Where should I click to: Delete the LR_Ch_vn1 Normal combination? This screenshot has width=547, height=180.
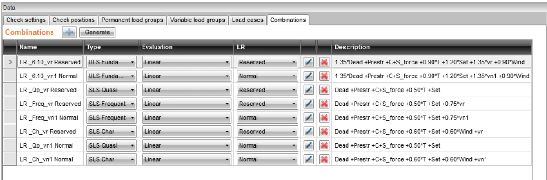tap(323, 159)
